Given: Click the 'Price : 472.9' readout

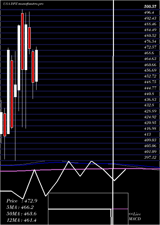Looking at the screenshot, I should (x=22, y=201).
